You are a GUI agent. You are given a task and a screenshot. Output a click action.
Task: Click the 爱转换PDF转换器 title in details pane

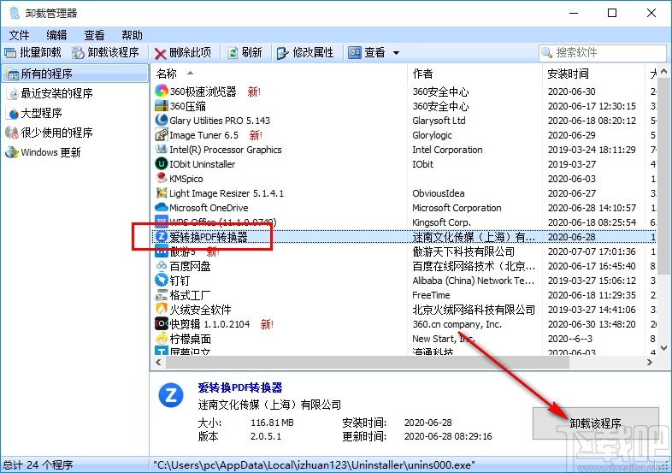[x=240, y=387]
